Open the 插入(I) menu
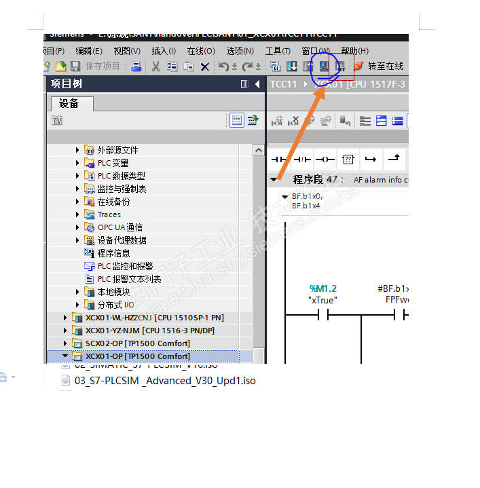This screenshot has height=488, width=480. 164,51
